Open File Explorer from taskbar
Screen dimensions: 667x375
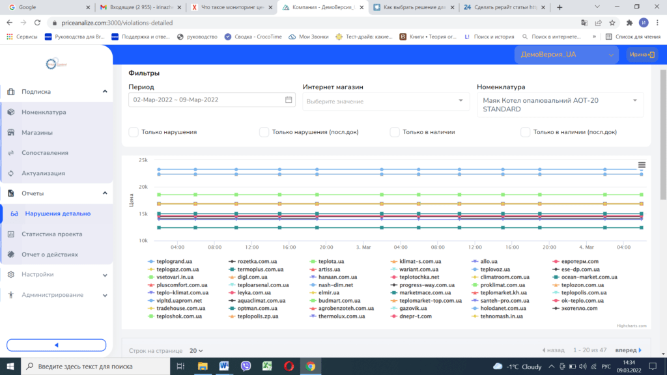pyautogui.click(x=203, y=366)
